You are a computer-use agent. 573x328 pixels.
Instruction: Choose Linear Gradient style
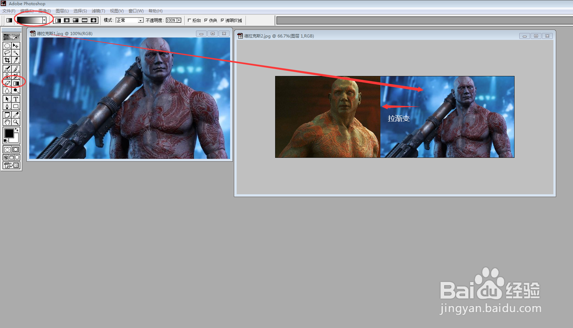pos(58,20)
